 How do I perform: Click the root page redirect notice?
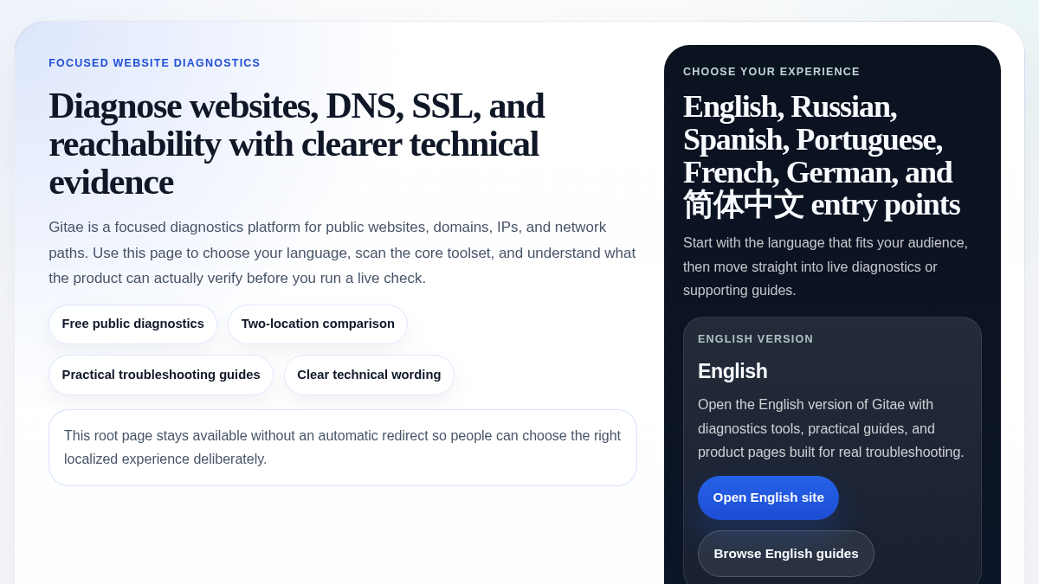pyautogui.click(x=343, y=447)
